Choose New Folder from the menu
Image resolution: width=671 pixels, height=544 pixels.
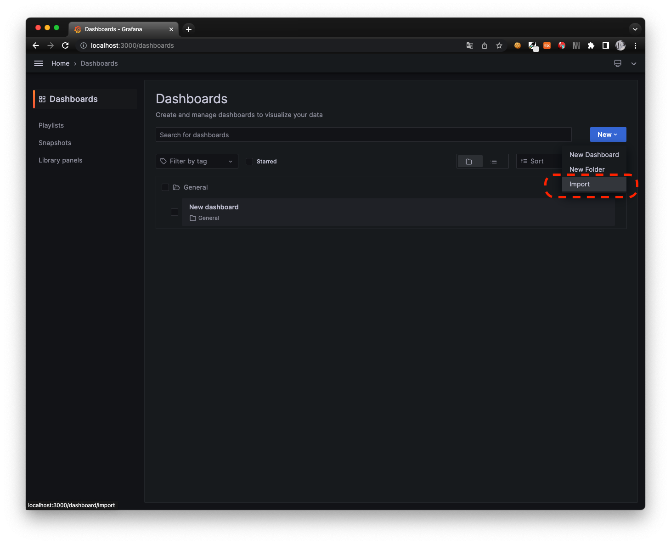click(594, 169)
